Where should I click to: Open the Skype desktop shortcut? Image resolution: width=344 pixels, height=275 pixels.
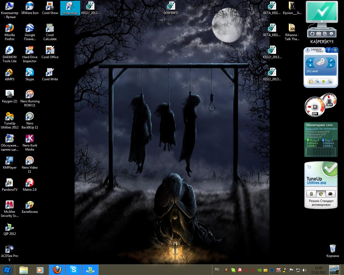click(30, 74)
